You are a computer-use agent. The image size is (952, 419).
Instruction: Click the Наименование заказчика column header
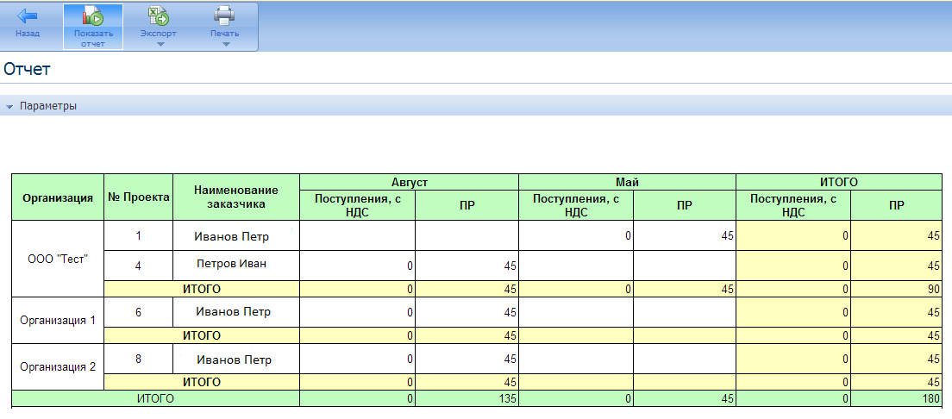[x=235, y=197]
